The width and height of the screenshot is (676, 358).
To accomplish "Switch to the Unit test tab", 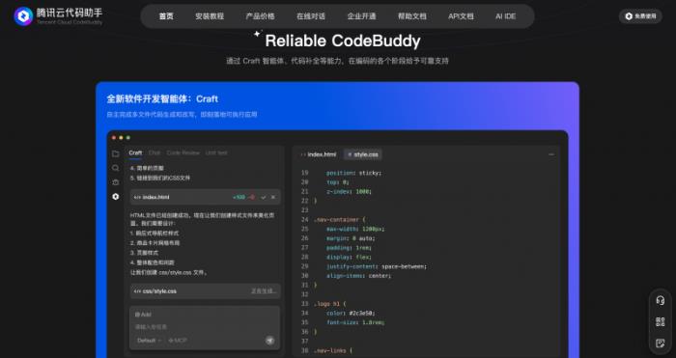I will (x=216, y=152).
